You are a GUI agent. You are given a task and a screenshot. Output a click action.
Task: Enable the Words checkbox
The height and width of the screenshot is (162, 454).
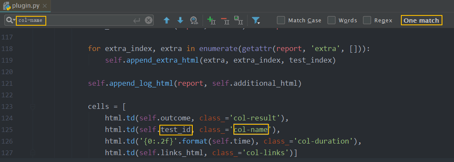click(x=332, y=20)
